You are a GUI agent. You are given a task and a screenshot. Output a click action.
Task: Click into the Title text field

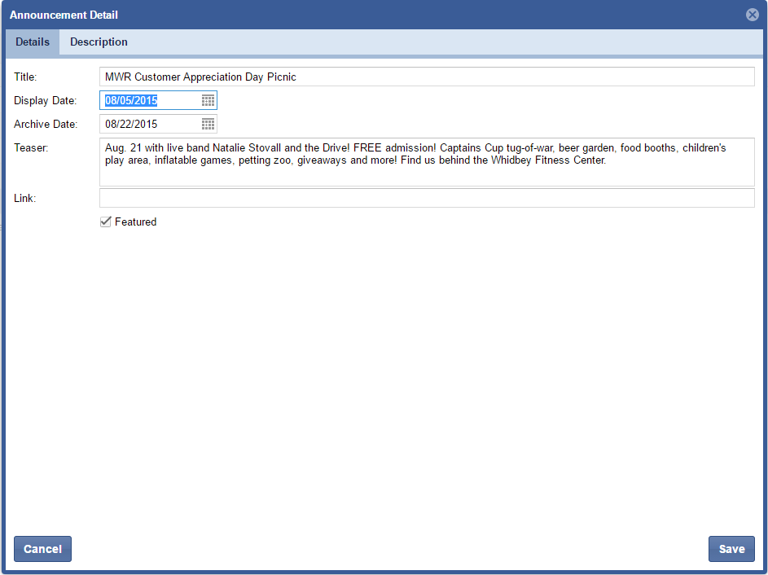tap(427, 77)
